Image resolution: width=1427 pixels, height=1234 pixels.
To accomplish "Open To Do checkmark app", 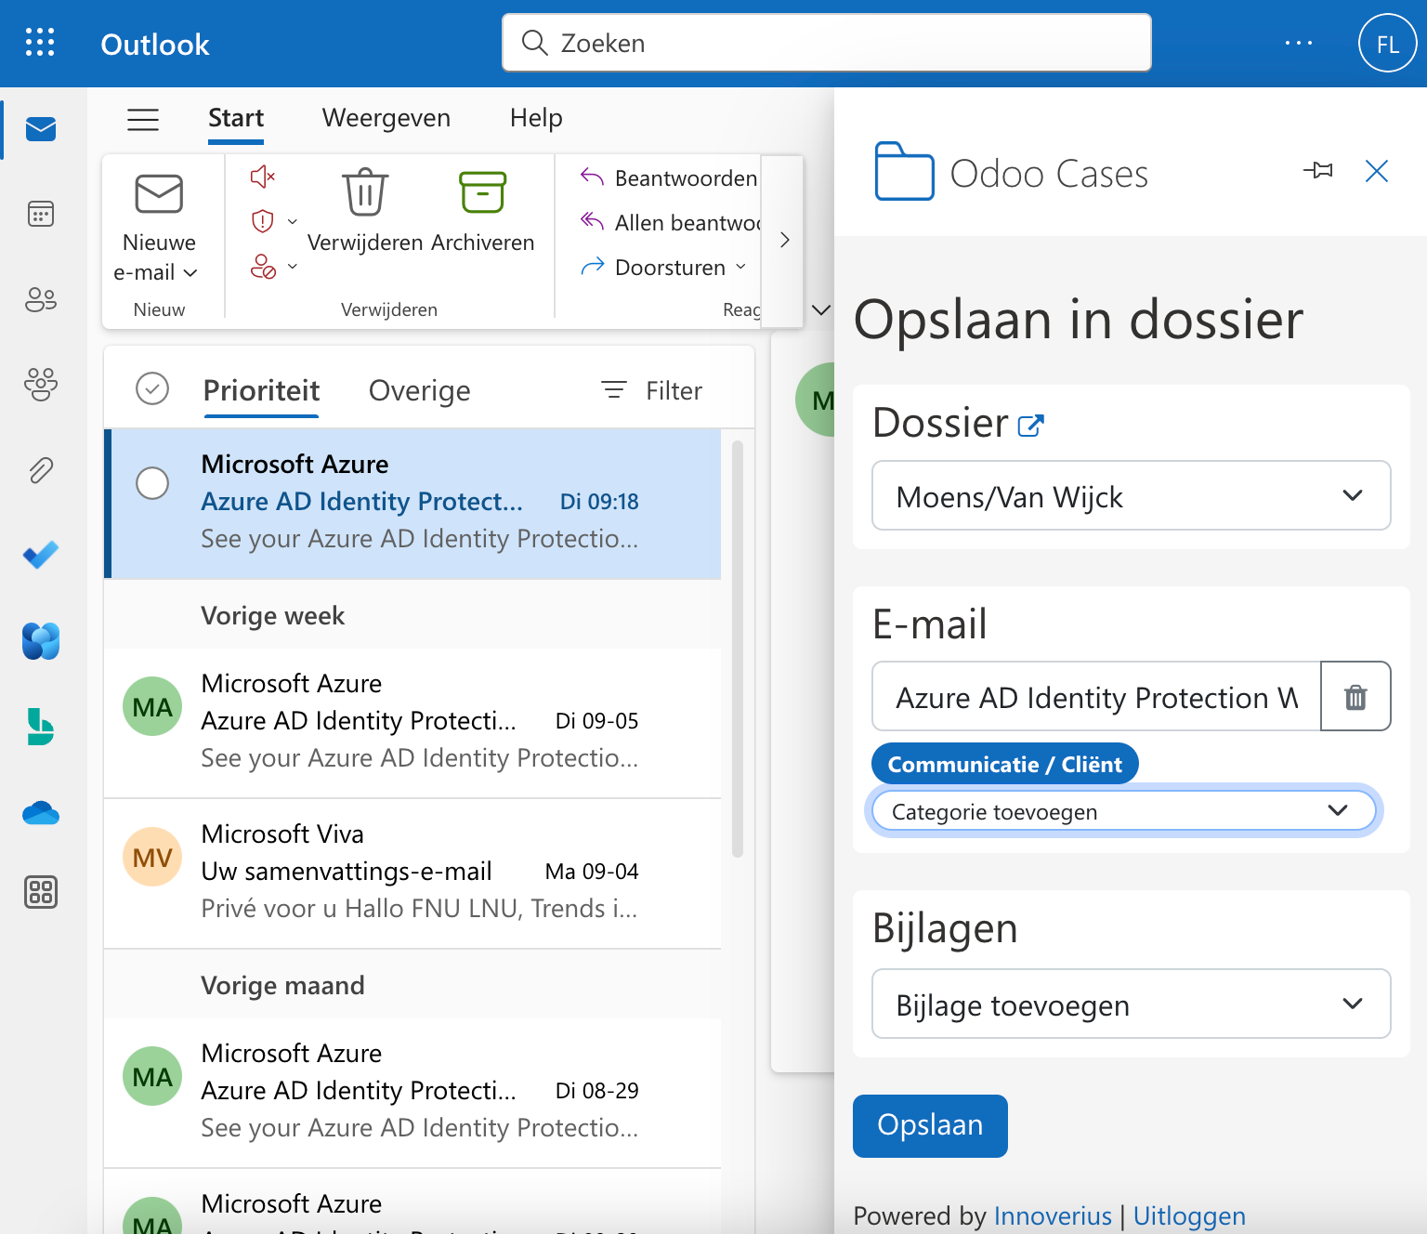I will [x=41, y=555].
